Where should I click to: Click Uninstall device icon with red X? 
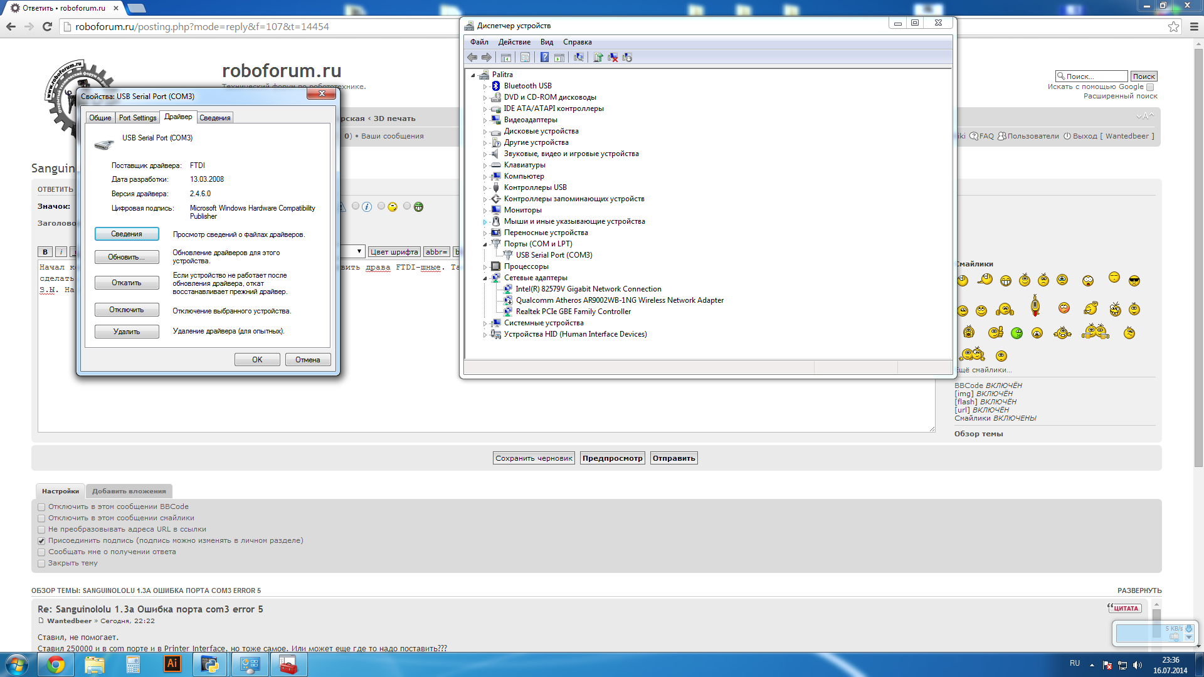tap(613, 58)
